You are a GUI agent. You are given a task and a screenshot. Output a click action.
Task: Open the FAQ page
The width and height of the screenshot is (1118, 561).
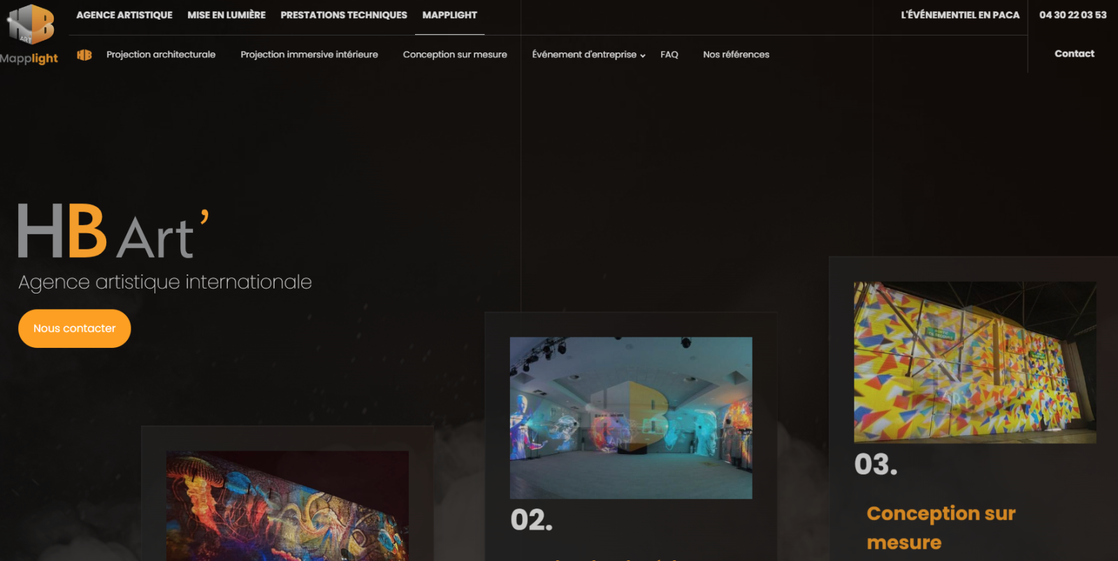[x=669, y=54]
